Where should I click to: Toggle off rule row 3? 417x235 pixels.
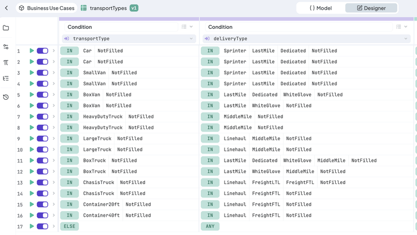point(42,73)
